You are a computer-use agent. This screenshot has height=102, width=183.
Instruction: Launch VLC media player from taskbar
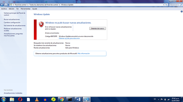(37, 99)
